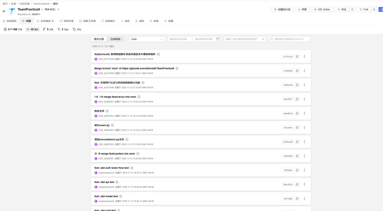Open the 评审记录 tab
383x211 pixels.
point(66,21)
